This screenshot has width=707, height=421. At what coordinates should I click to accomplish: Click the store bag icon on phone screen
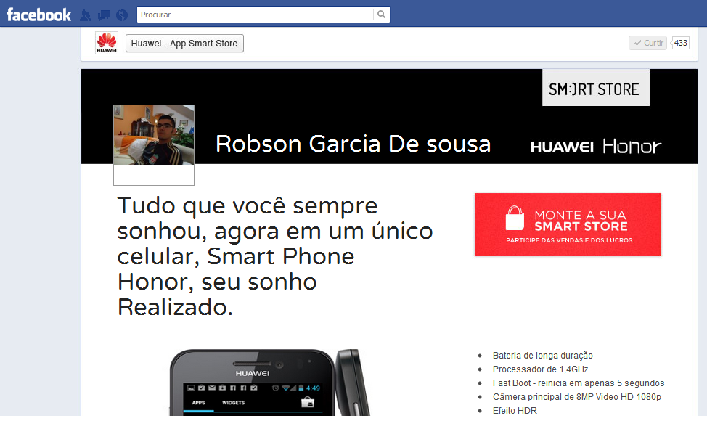click(x=308, y=401)
